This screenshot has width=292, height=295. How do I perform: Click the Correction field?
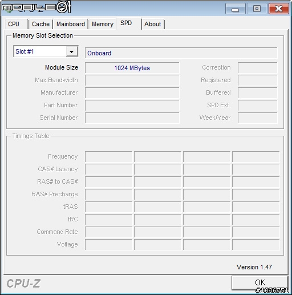click(257, 68)
